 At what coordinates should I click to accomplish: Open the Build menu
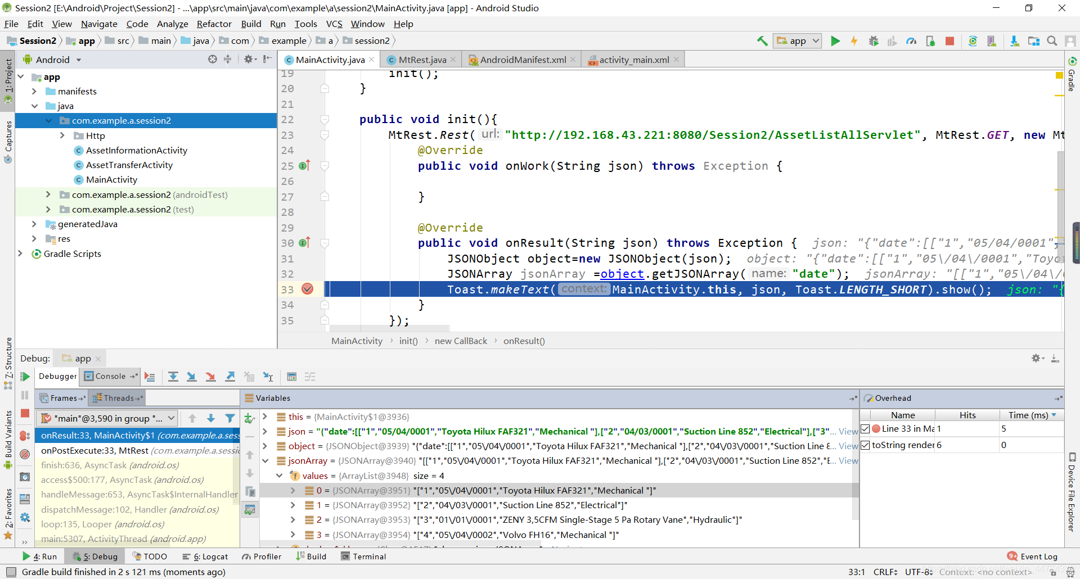(251, 24)
